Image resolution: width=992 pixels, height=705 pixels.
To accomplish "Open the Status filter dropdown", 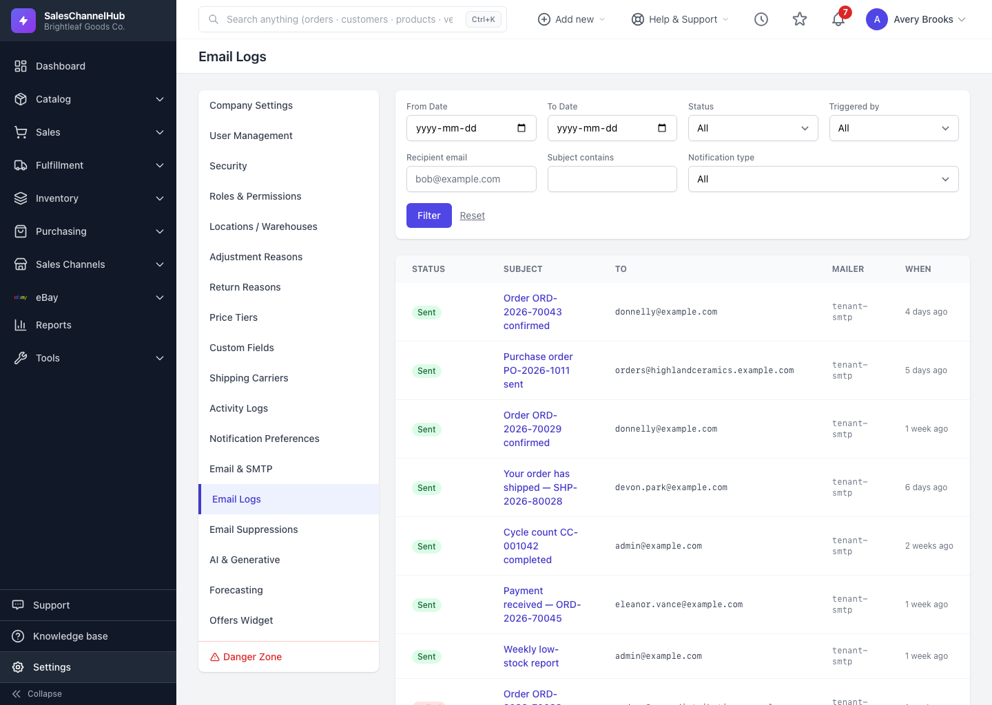I will click(753, 128).
